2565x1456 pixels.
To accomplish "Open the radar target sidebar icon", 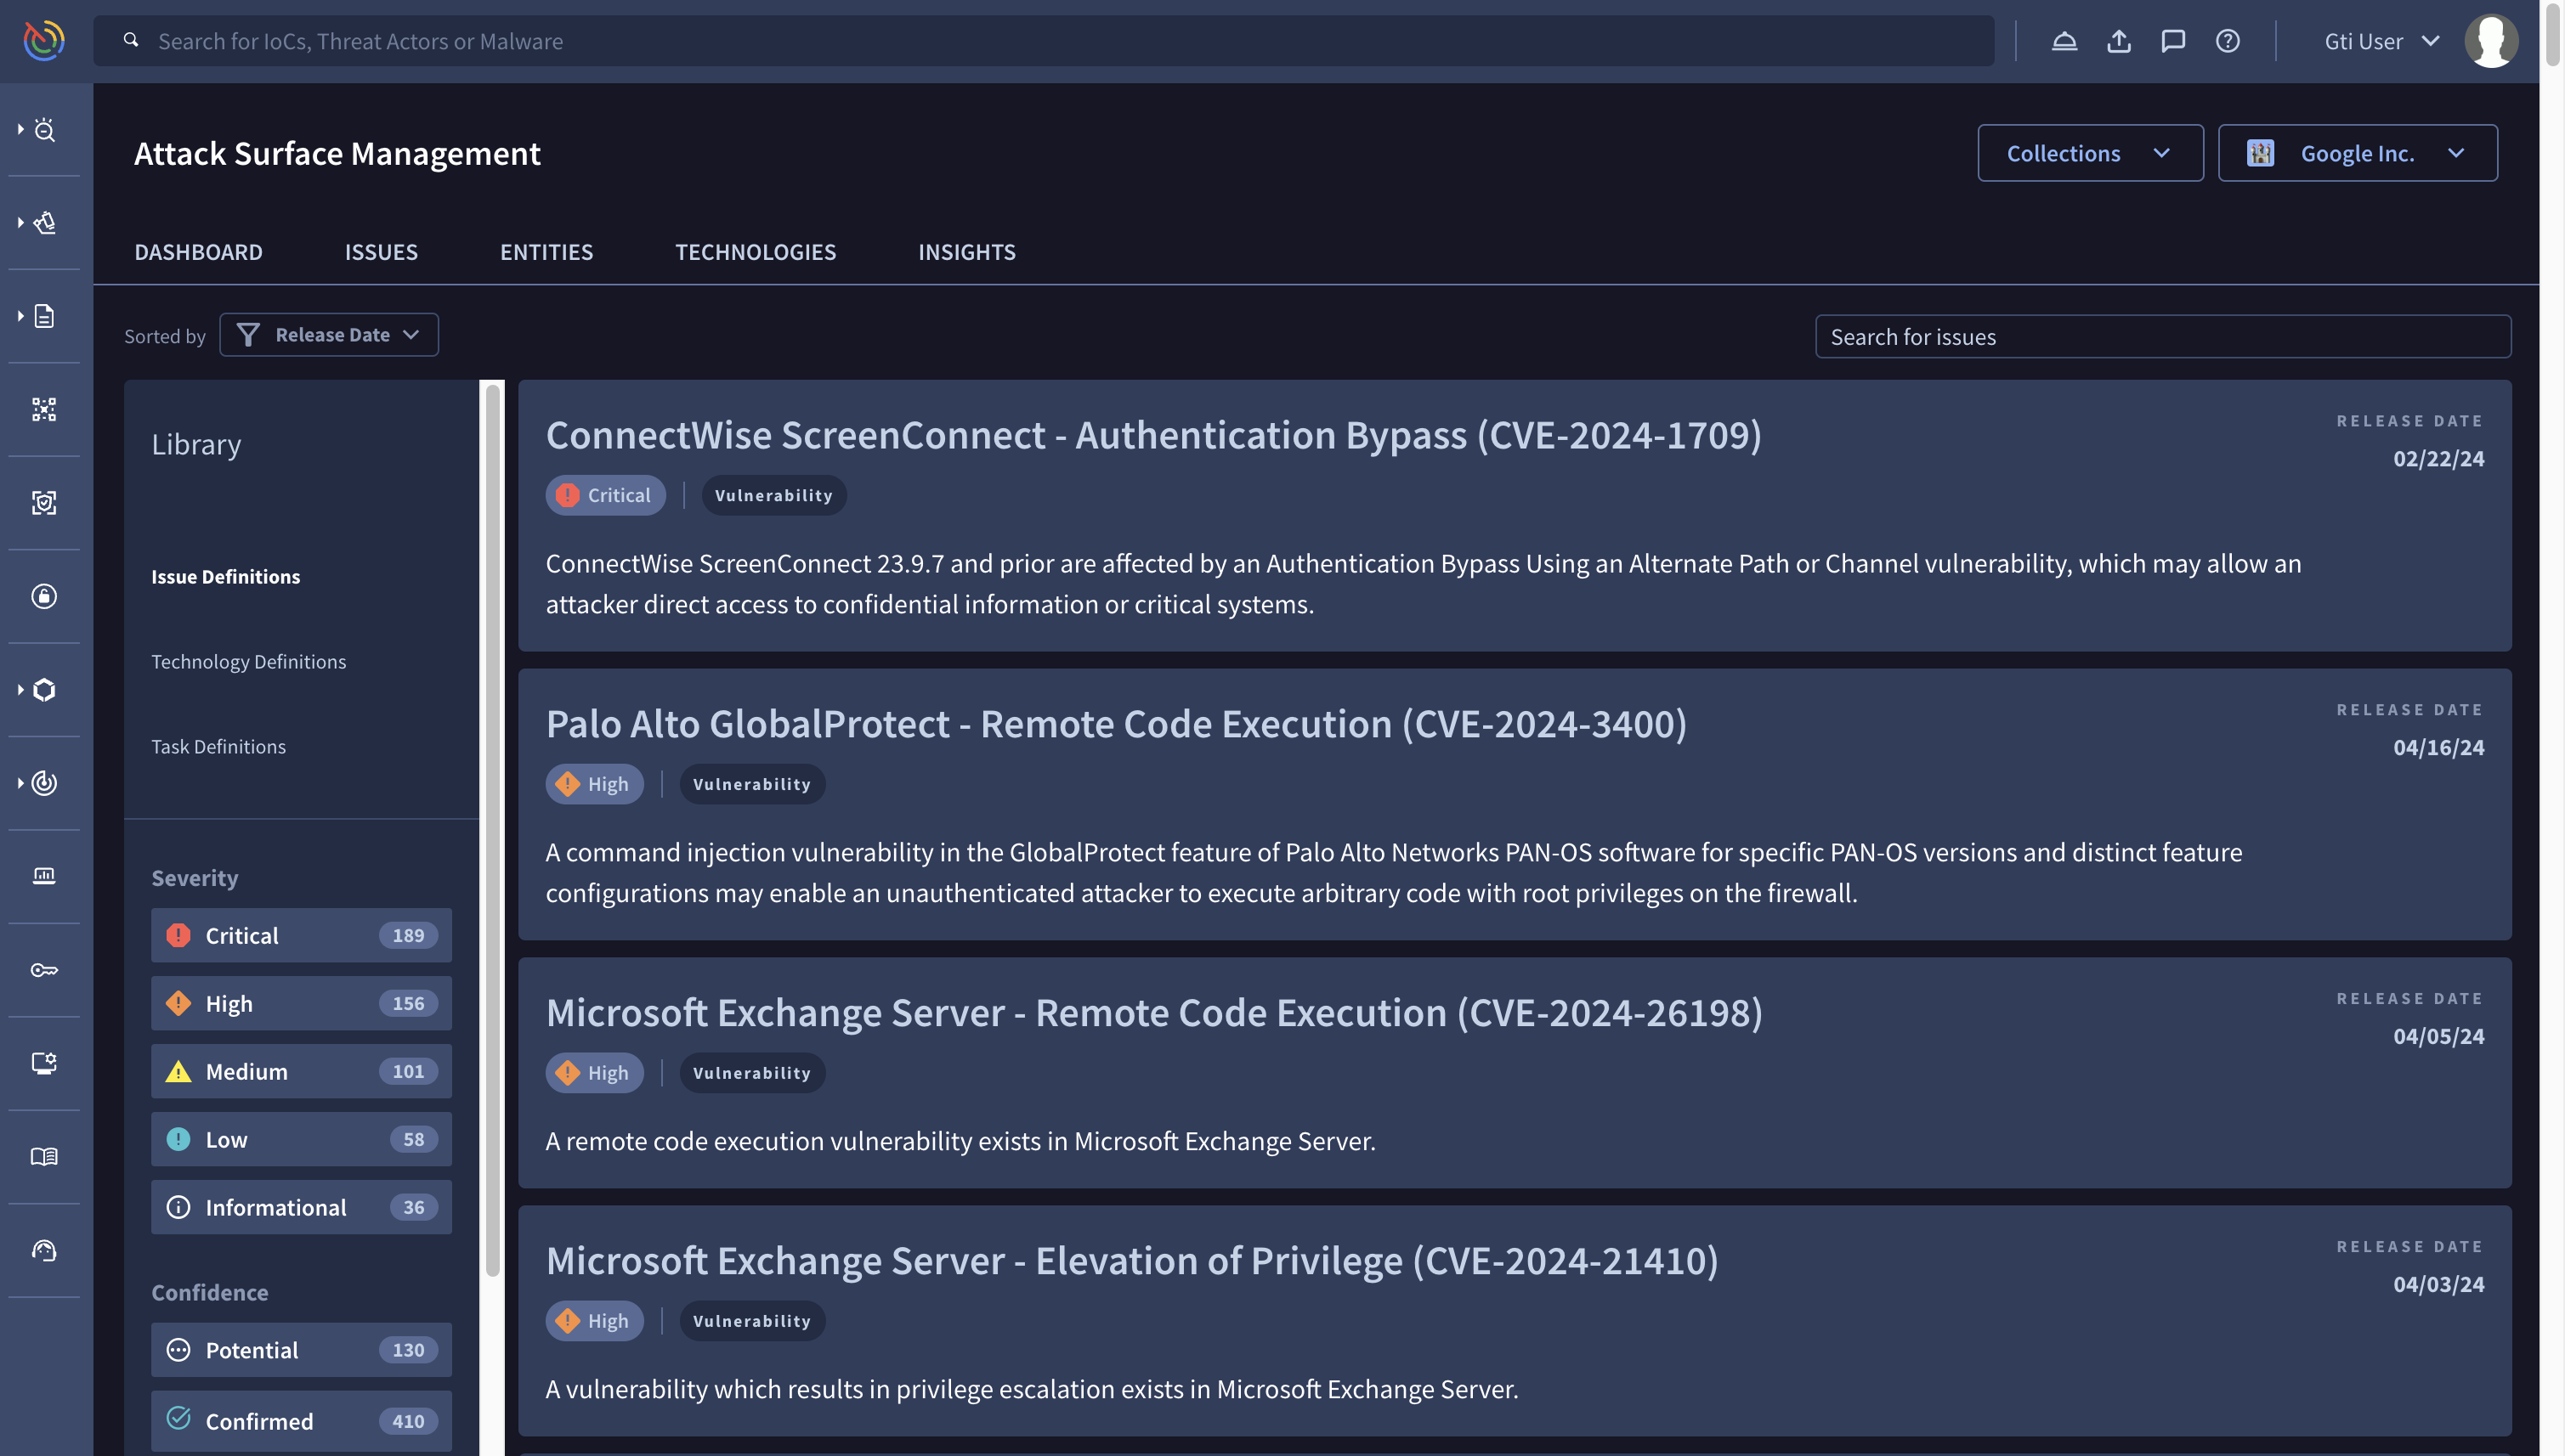I will click(45, 783).
